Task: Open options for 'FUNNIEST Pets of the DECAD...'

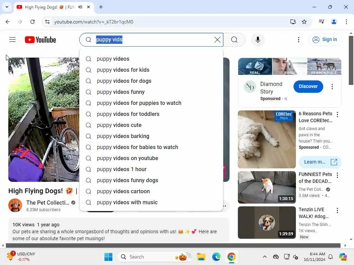Action: click(337, 175)
